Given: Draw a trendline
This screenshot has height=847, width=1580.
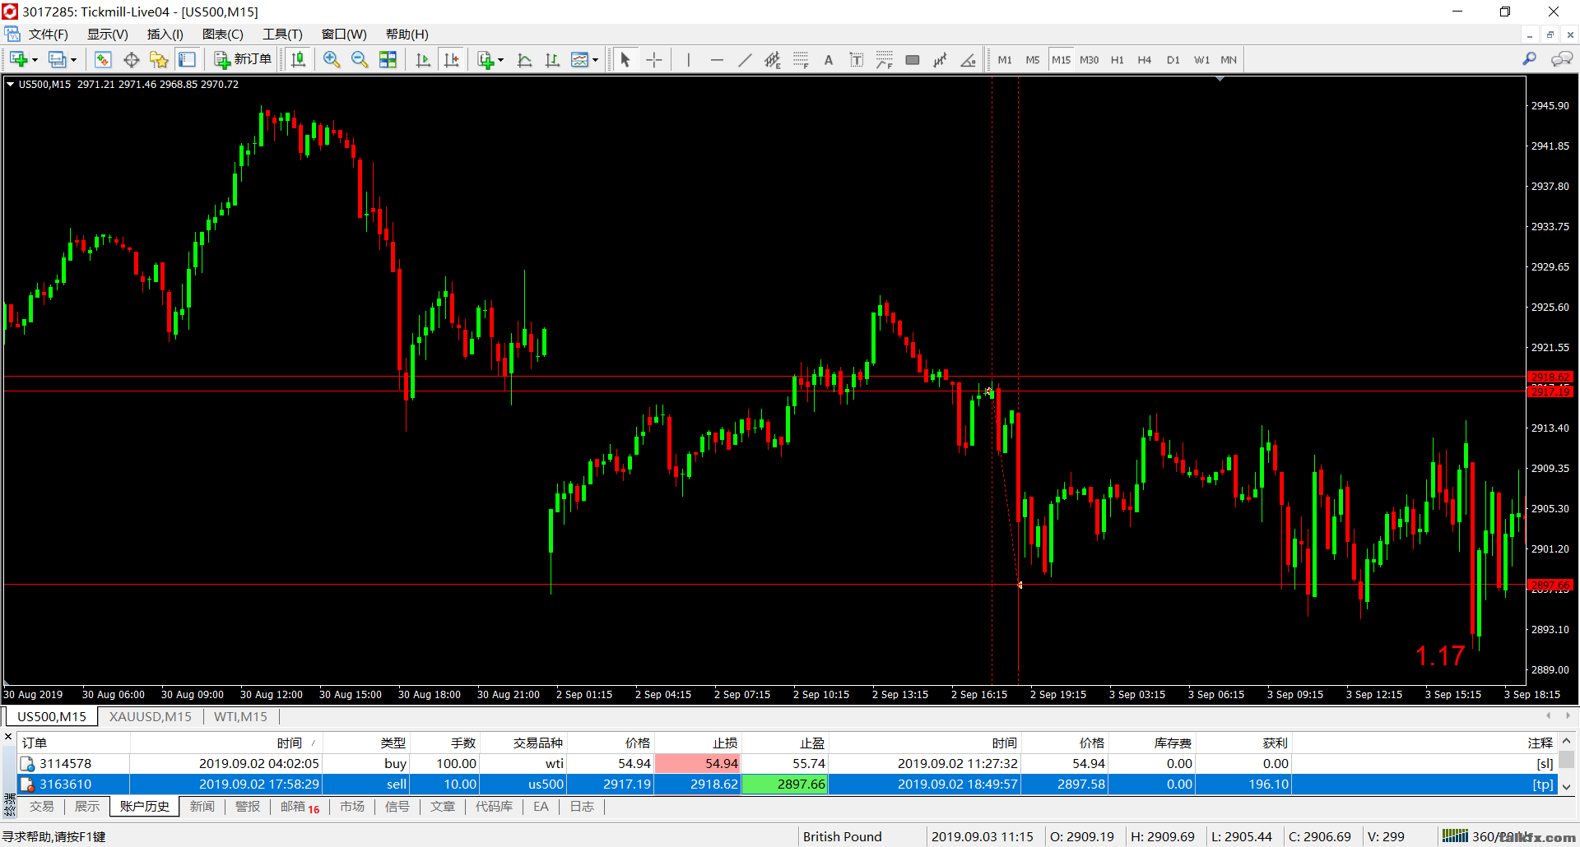Looking at the screenshot, I should 745,59.
